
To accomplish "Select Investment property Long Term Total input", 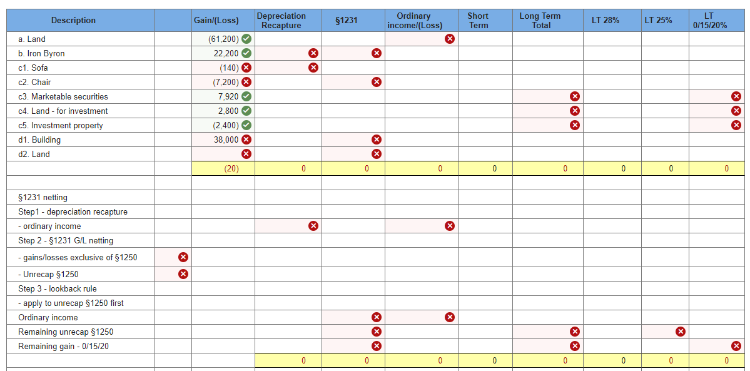I will pyautogui.click(x=548, y=125).
